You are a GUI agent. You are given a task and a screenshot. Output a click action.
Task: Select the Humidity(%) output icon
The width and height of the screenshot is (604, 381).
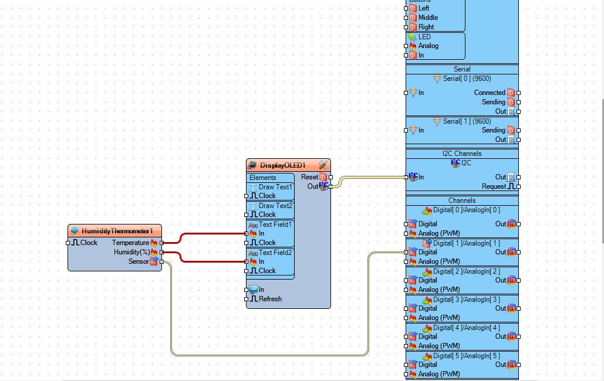154,252
